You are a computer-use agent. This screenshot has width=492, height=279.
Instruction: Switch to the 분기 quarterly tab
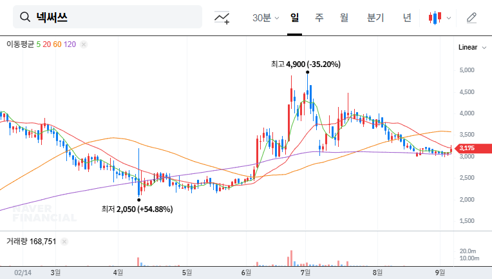point(375,17)
